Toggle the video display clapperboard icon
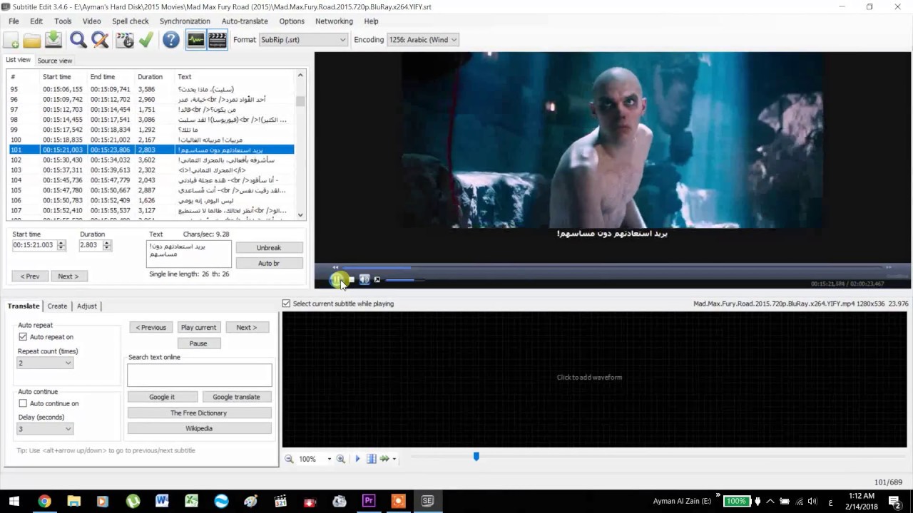Screen dimensions: 913x513 pos(218,40)
